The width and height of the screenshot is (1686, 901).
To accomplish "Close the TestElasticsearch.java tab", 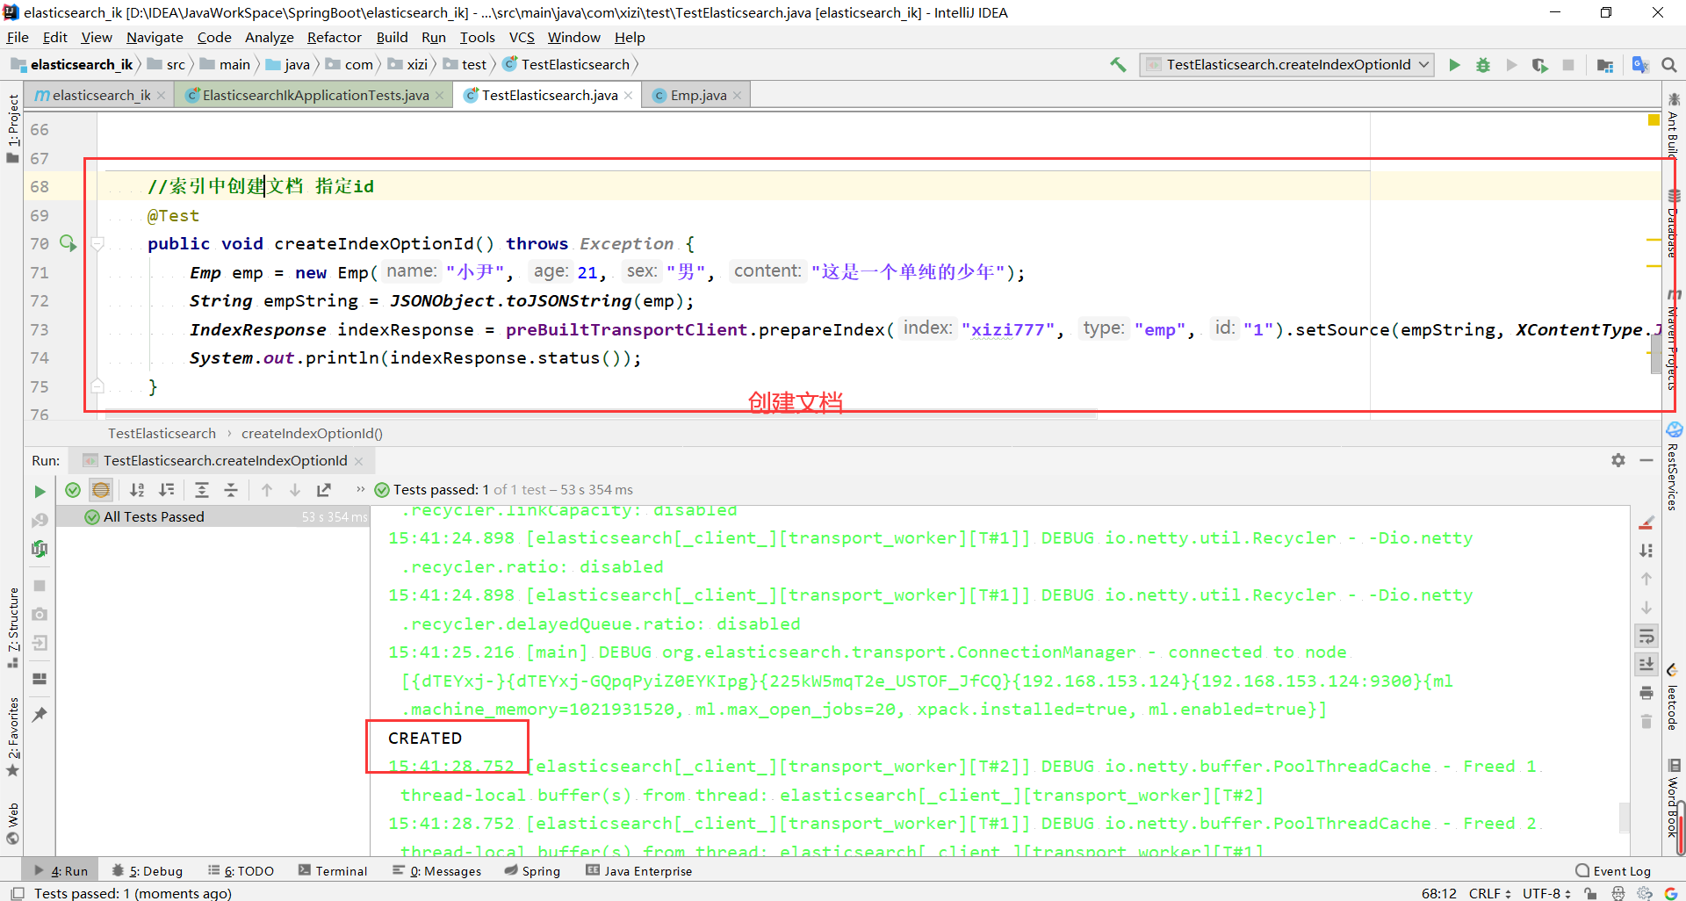I will (x=629, y=95).
